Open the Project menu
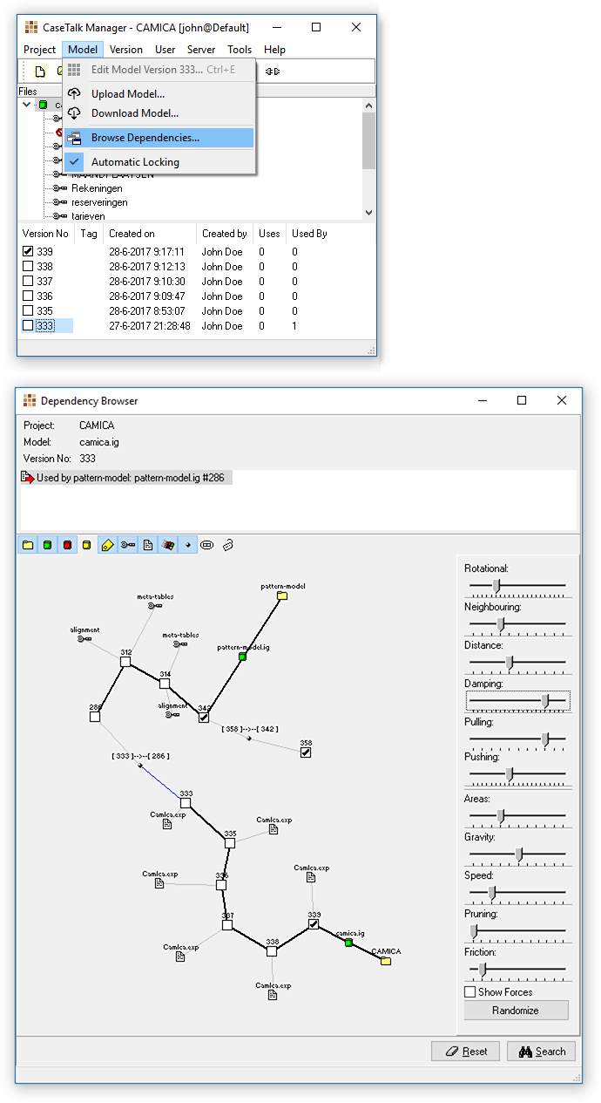Image resolution: width=601 pixels, height=1103 pixels. 40,50
